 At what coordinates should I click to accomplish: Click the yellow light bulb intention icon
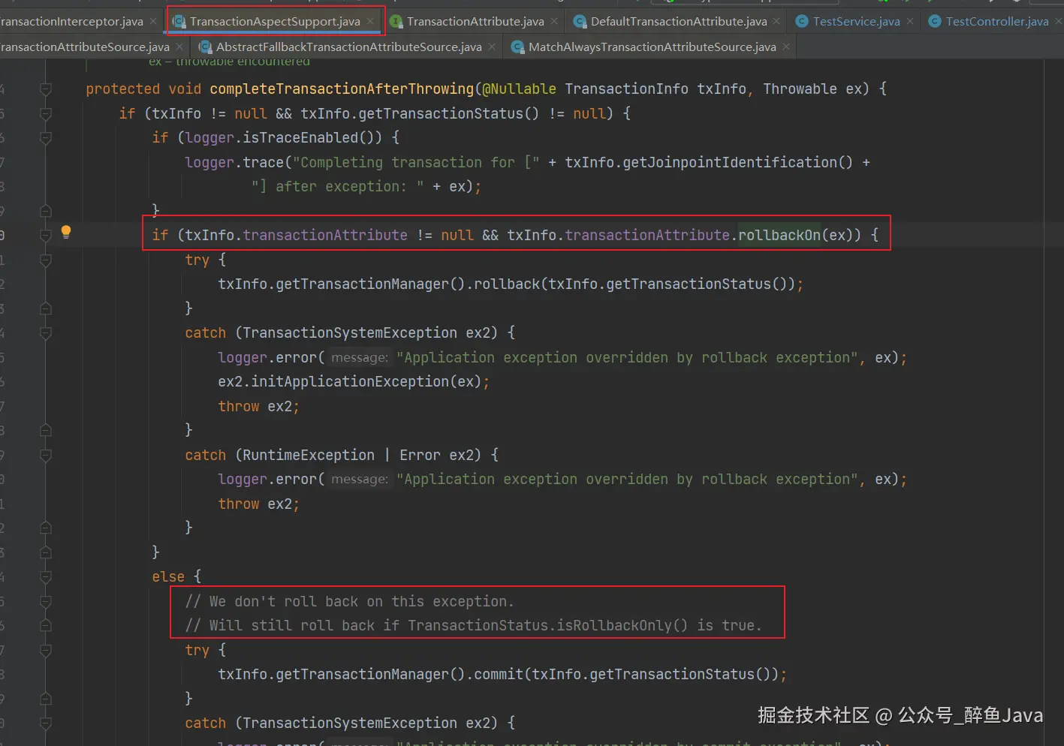point(66,232)
